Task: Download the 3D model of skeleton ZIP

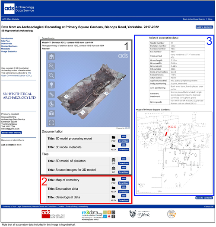Action: 124,164
